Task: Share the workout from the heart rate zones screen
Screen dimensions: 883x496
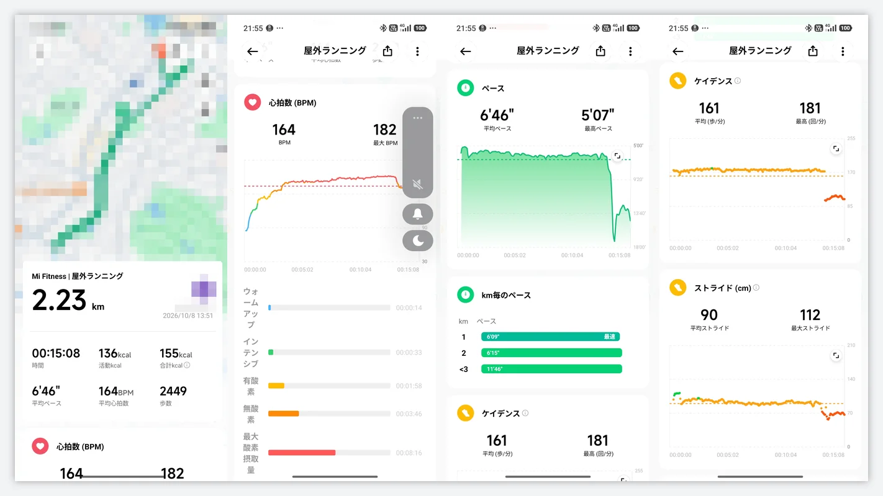Action: click(x=387, y=51)
